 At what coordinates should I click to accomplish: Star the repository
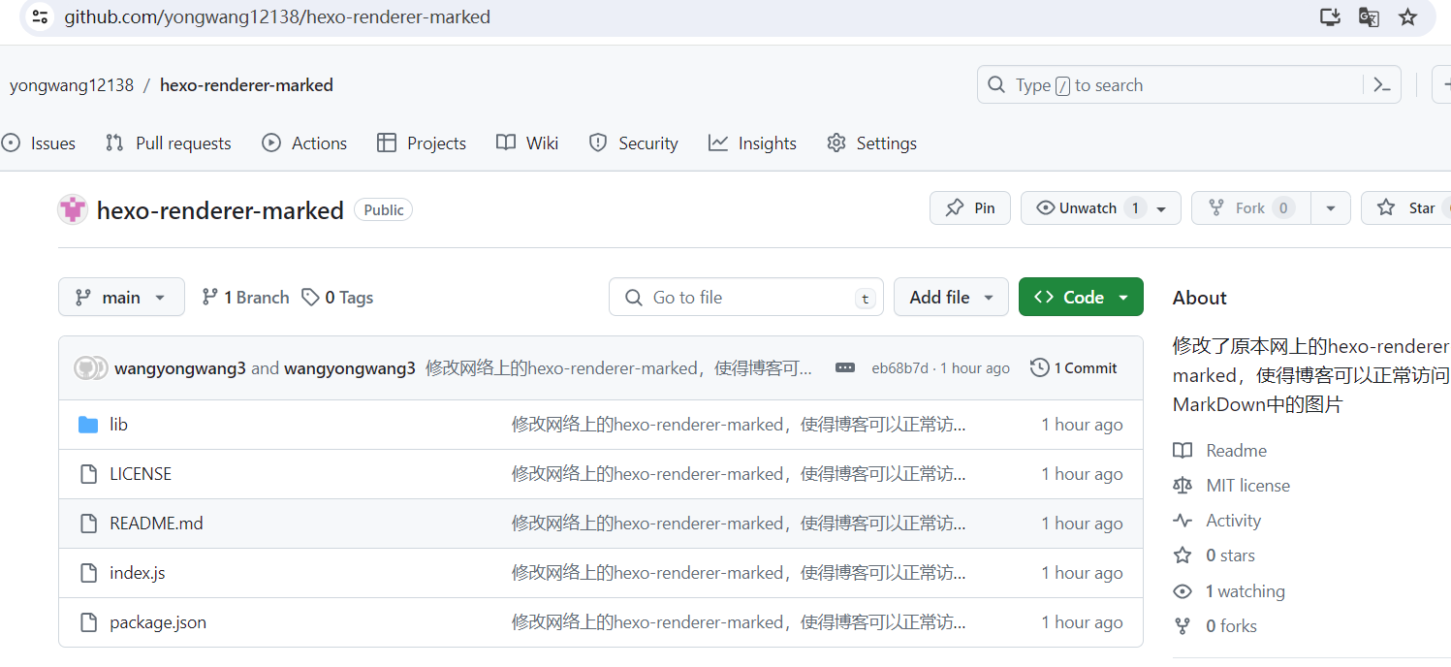pos(1407,208)
